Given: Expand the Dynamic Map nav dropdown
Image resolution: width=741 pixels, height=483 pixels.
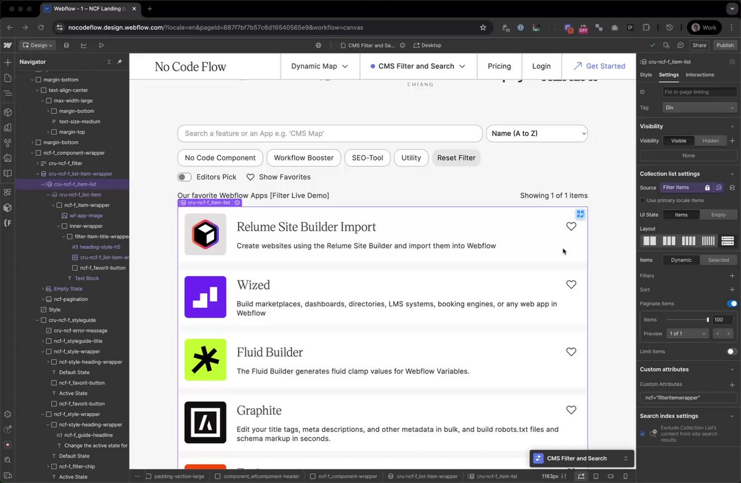Looking at the screenshot, I should click(x=320, y=66).
